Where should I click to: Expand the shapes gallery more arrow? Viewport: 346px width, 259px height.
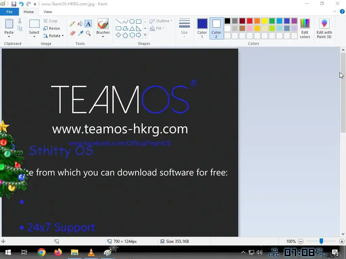pyautogui.click(x=145, y=35)
